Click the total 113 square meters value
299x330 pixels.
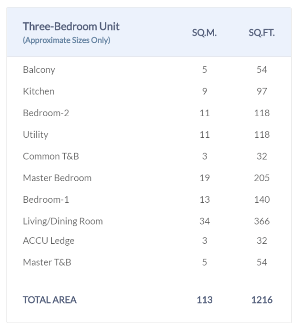[x=204, y=300]
